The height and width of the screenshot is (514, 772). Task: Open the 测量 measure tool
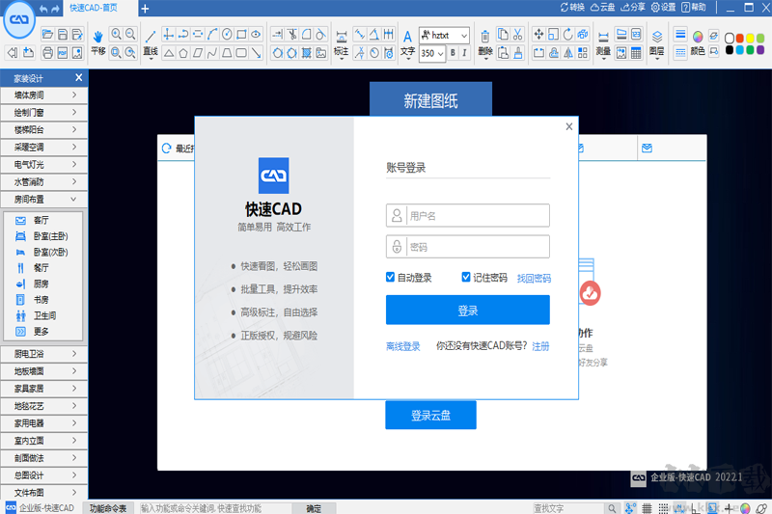point(603,41)
